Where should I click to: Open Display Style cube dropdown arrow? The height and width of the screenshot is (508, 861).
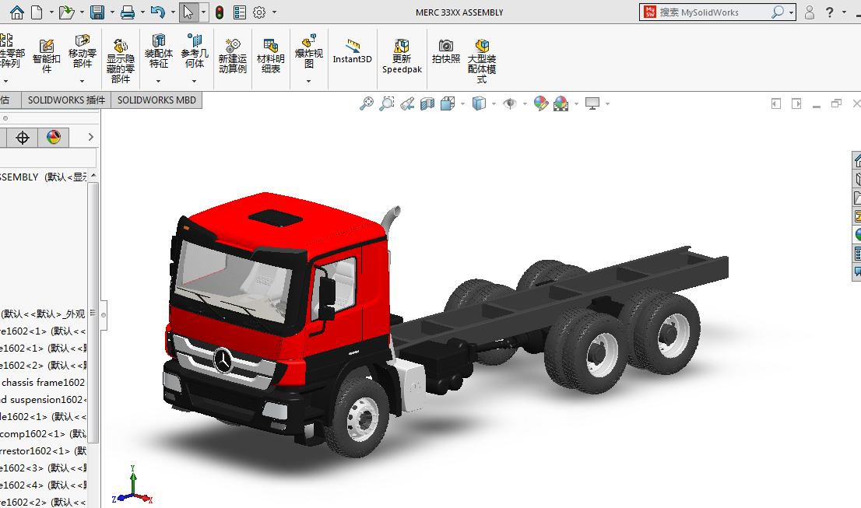[x=494, y=103]
